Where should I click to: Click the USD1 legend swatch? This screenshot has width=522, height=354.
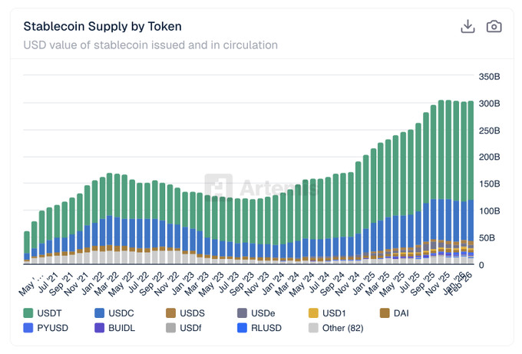[313, 313]
